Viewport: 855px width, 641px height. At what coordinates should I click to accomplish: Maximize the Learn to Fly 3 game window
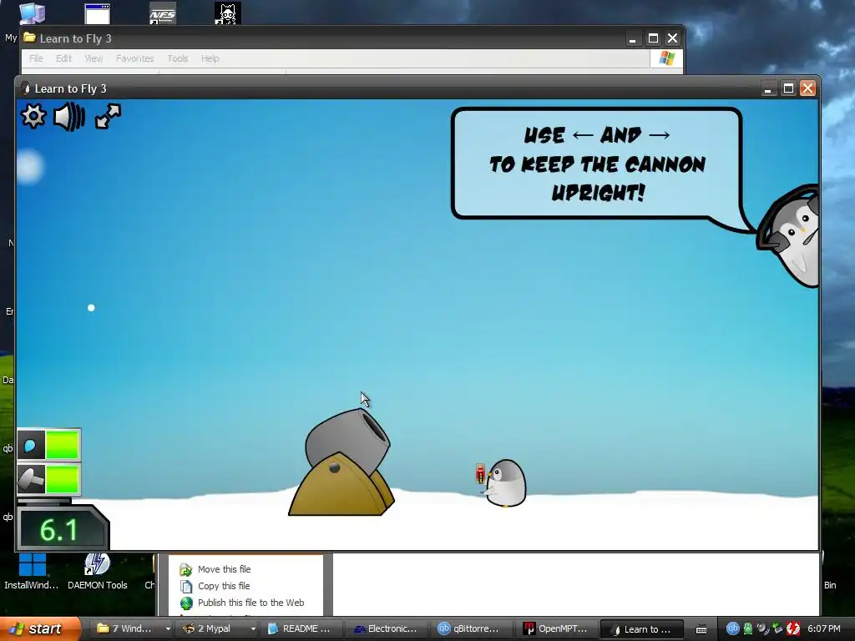click(788, 88)
